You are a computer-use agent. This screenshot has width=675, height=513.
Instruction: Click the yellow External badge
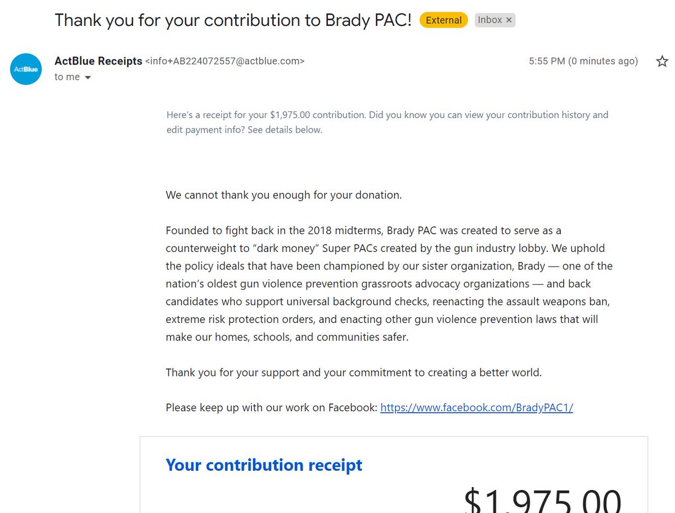point(444,20)
